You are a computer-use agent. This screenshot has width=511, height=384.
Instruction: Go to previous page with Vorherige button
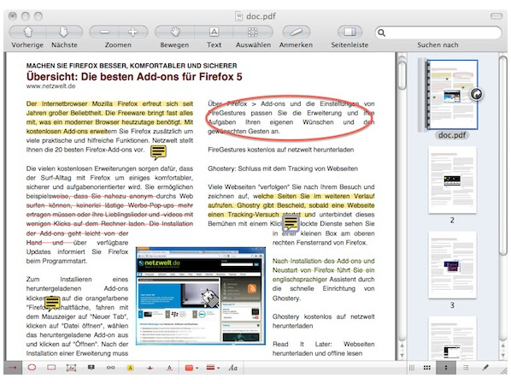(27, 32)
